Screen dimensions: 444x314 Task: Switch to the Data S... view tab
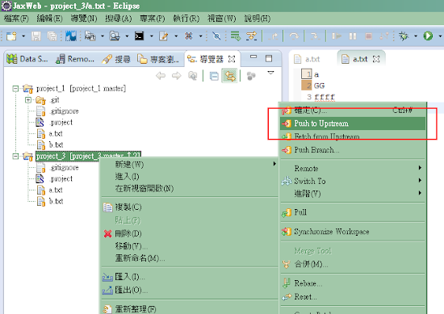pos(27,59)
